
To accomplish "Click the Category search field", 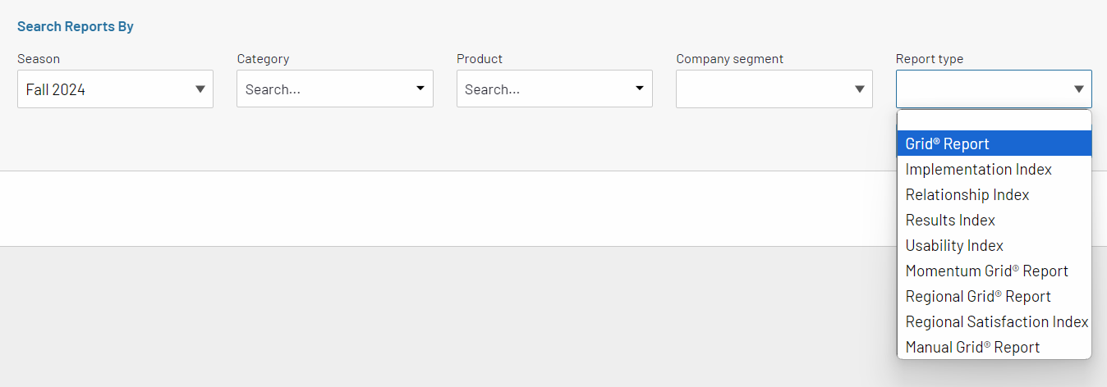I will coord(335,89).
